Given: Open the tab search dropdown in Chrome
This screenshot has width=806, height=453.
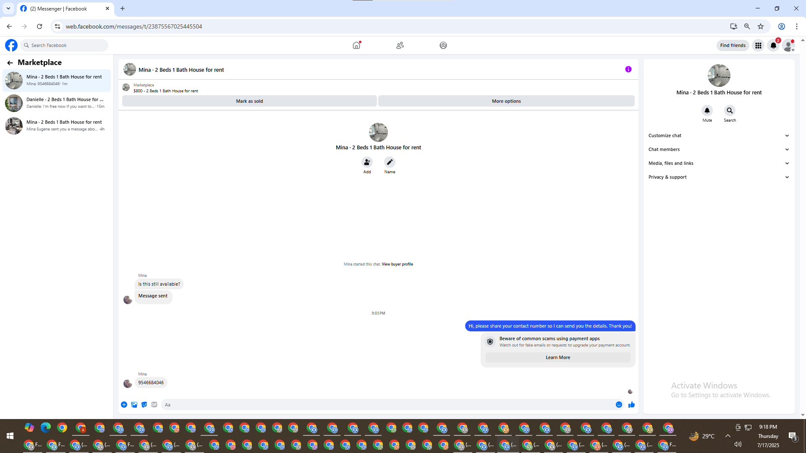Looking at the screenshot, I should 8,8.
